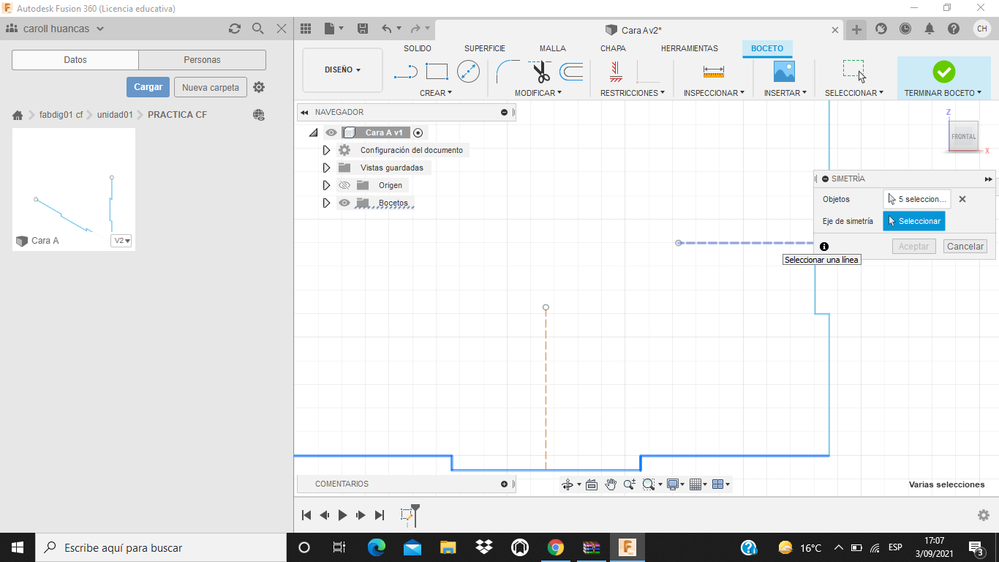
Task: Open the Cara A design thumbnail
Action: click(74, 190)
